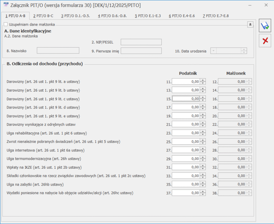Click the red X cancel icon
Screen dimensions: 274x224
265,41
